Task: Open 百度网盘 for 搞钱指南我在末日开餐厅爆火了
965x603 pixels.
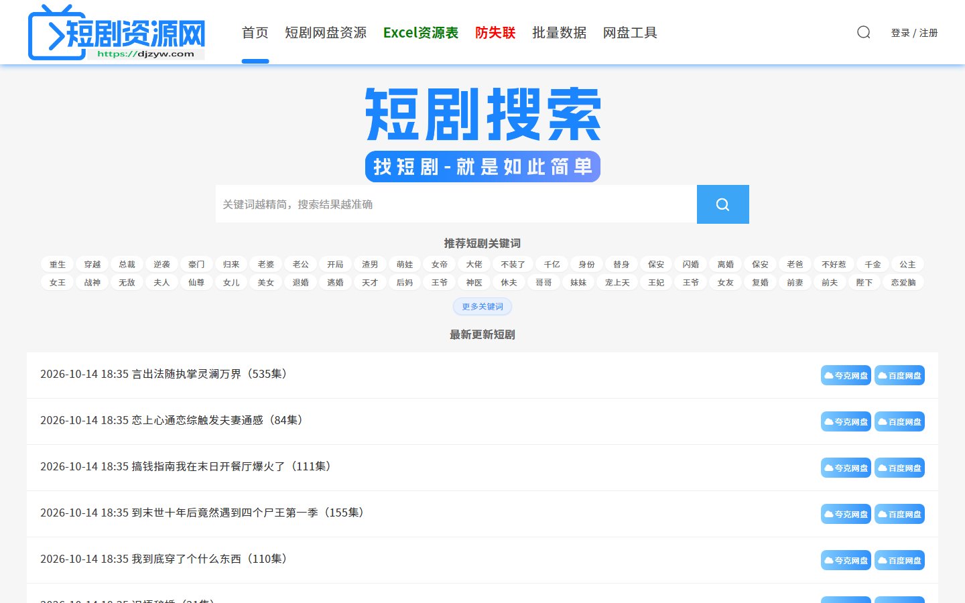Action: click(x=899, y=468)
